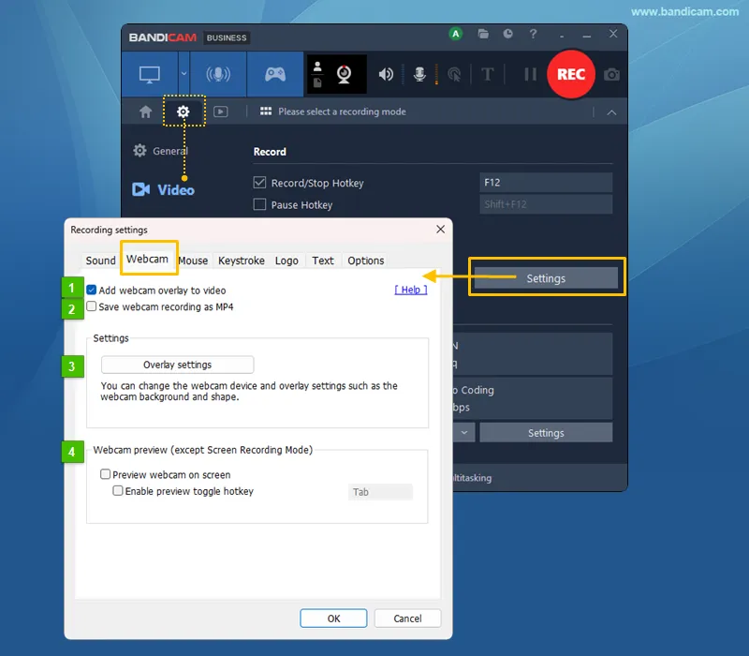Toggle the mouse cursor effects icon
Viewport: 749px width, 656px height.
click(454, 74)
